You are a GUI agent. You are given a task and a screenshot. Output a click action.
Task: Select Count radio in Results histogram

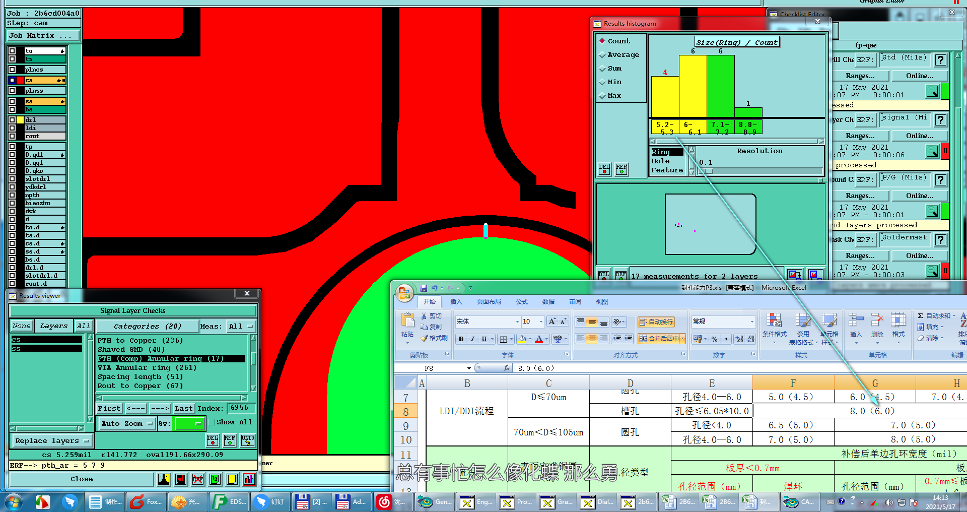coord(602,41)
